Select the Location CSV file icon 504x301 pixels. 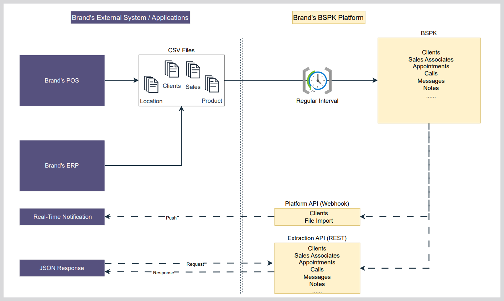pos(151,85)
